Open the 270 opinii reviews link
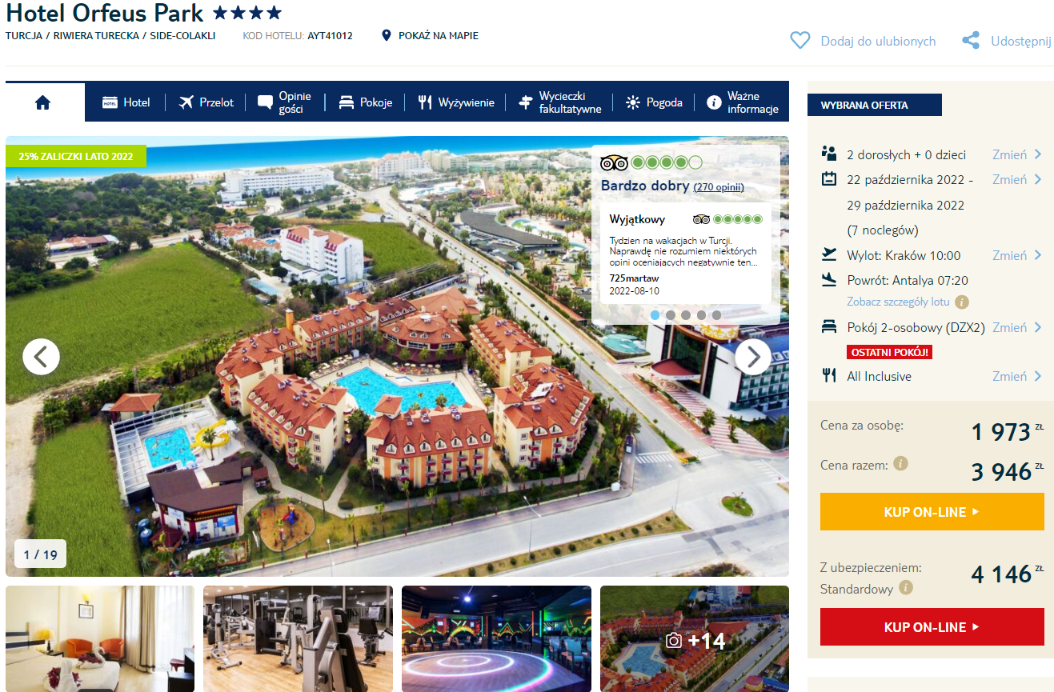 pos(719,187)
